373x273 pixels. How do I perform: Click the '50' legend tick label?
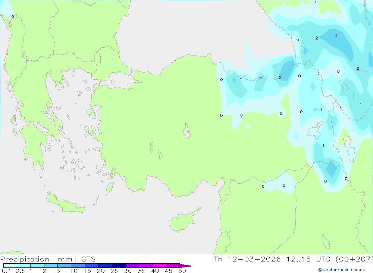182,271
